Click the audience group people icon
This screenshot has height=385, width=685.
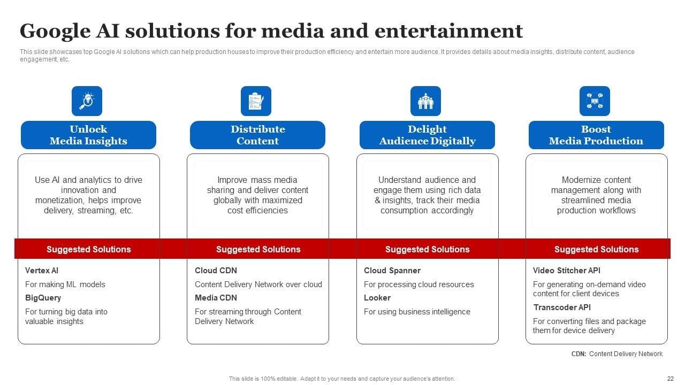tap(425, 101)
